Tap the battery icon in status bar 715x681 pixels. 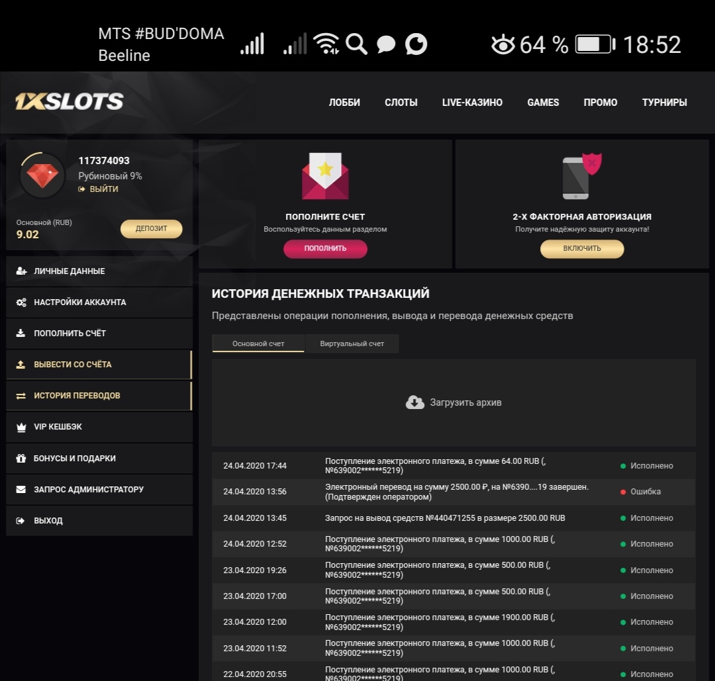595,44
